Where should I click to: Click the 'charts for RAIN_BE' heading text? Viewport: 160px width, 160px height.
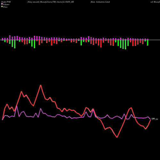click(65, 2)
